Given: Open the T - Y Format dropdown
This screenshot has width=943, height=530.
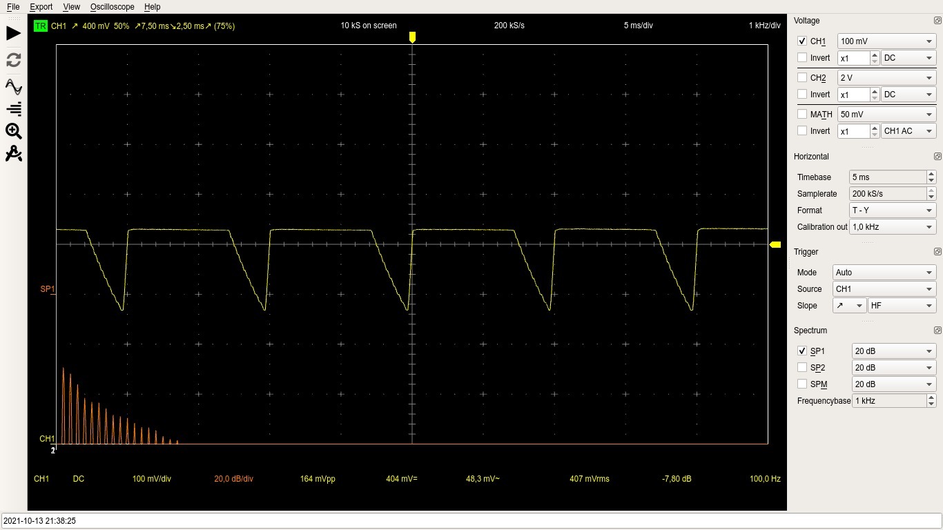Looking at the screenshot, I should pos(893,210).
